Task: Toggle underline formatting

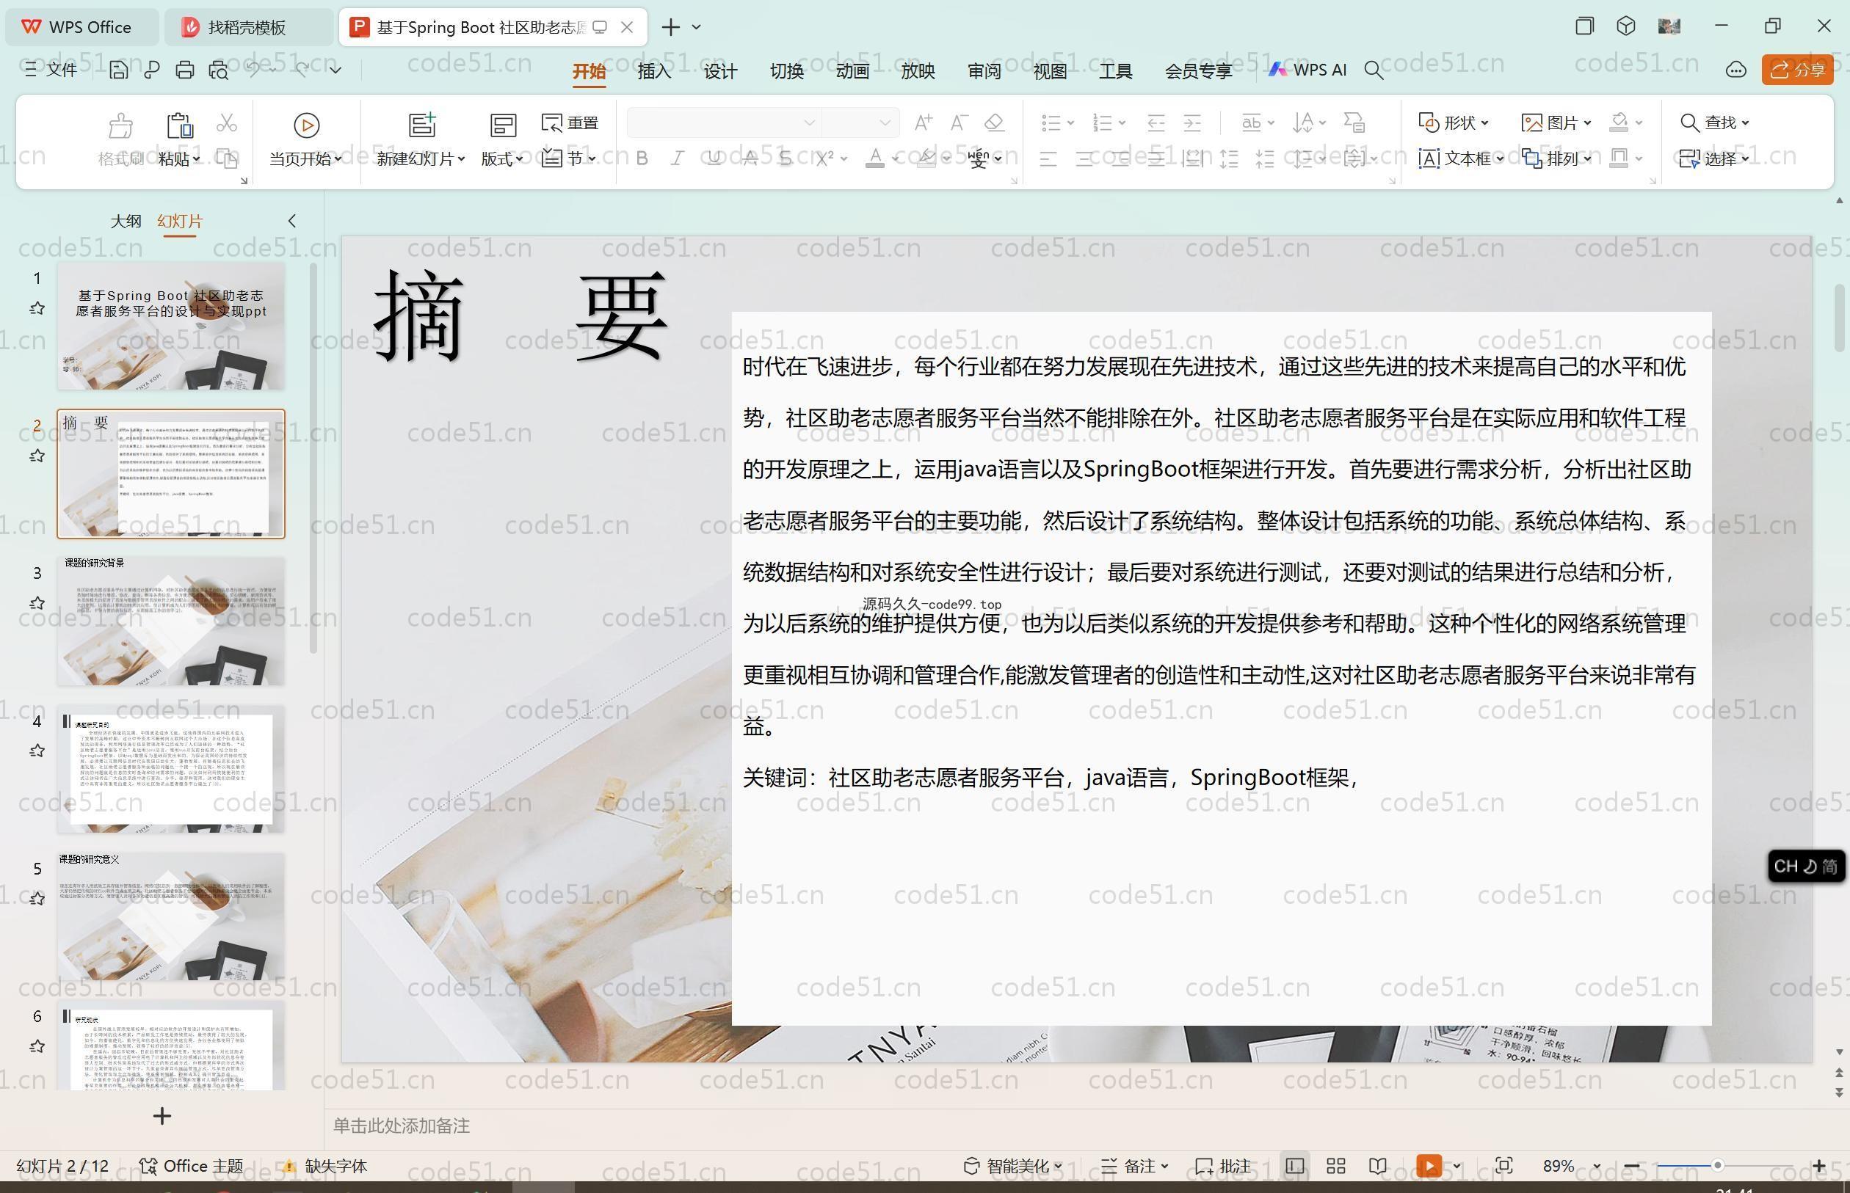Action: pos(714,158)
